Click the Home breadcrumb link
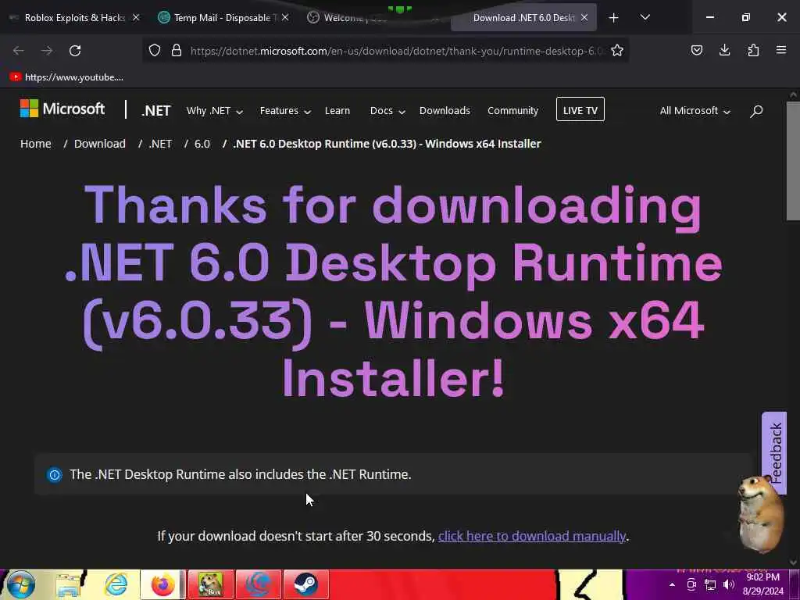Screen dimensions: 800x600 pyautogui.click(x=36, y=144)
